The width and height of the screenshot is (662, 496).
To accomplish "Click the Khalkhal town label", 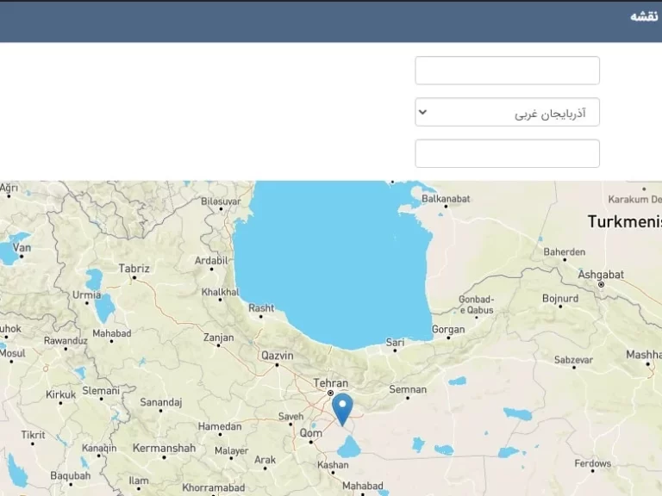I will tap(220, 292).
